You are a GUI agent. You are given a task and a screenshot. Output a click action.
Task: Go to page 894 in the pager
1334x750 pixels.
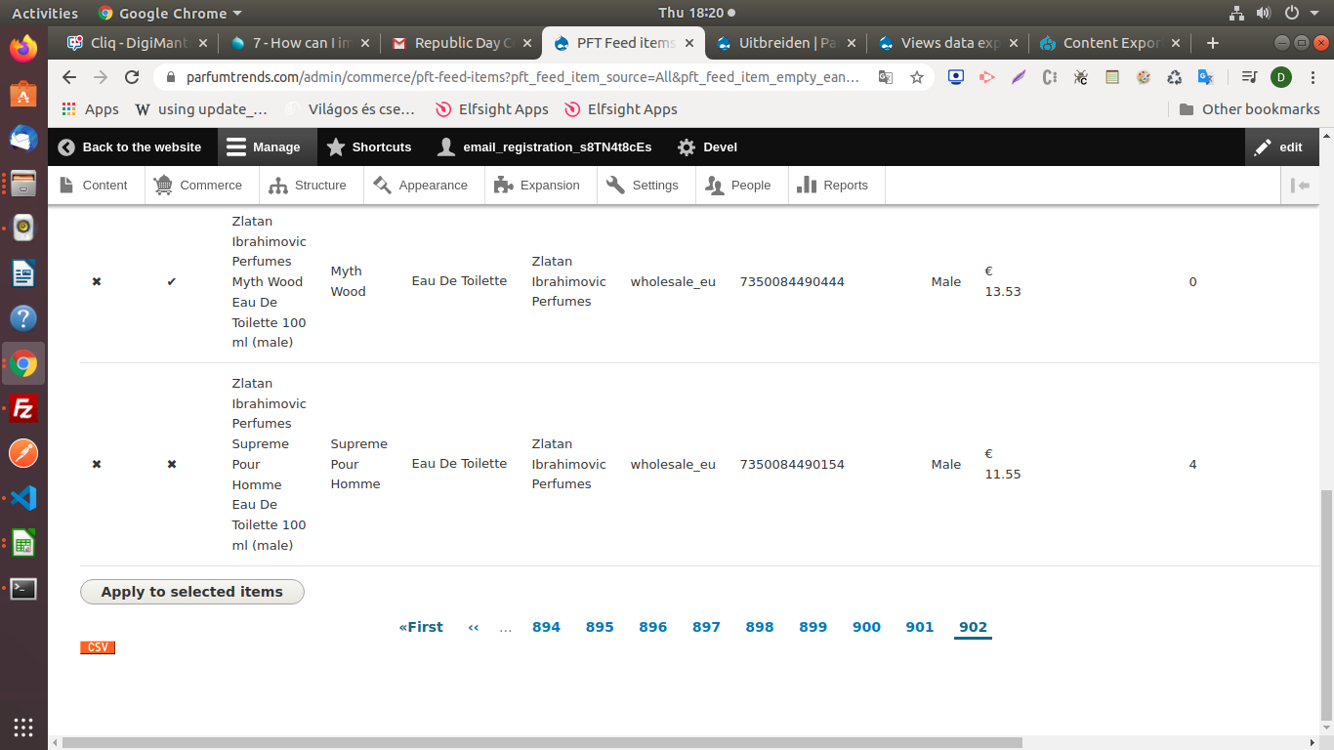546,627
